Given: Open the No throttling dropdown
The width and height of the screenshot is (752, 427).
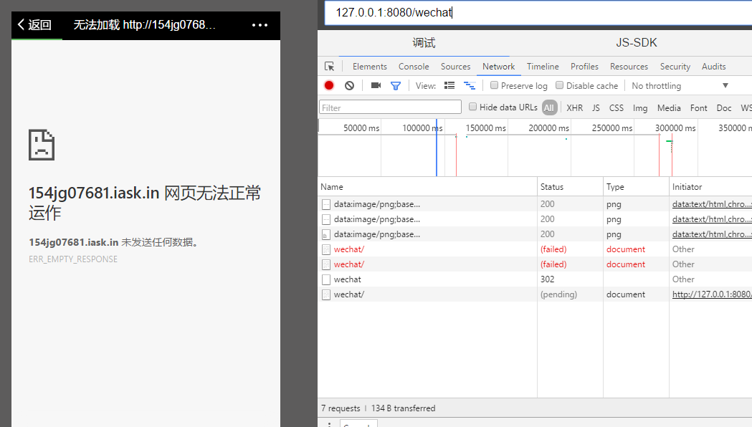Looking at the screenshot, I should [x=680, y=86].
